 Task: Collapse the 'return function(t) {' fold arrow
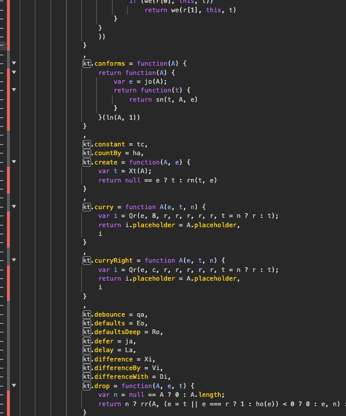pyautogui.click(x=14, y=90)
